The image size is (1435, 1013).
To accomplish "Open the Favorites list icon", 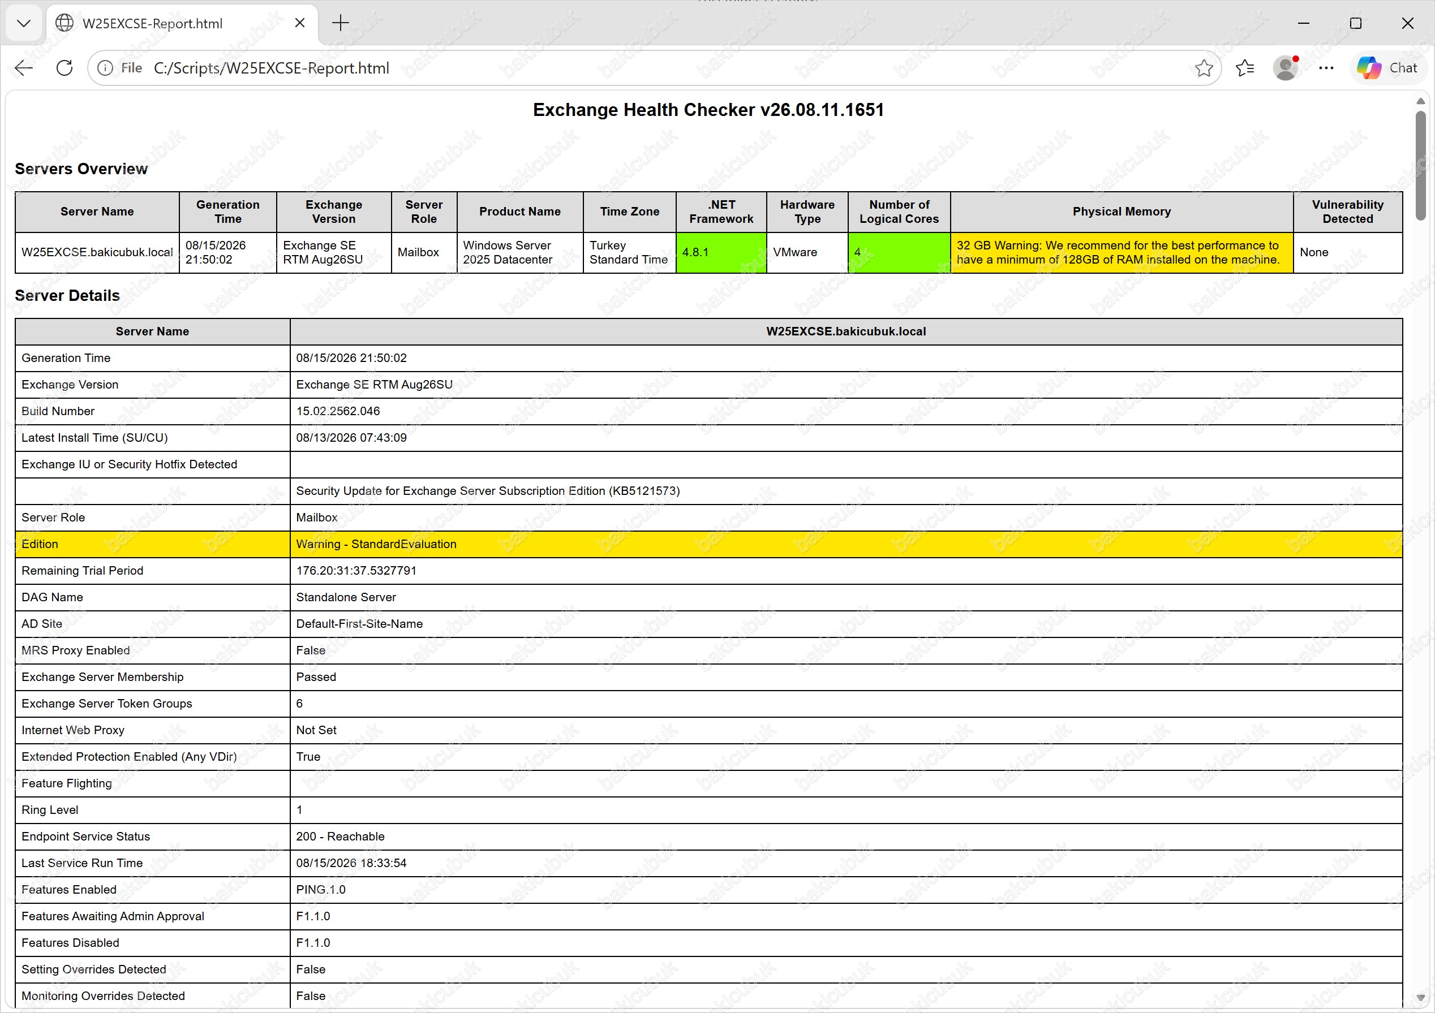I will 1245,68.
